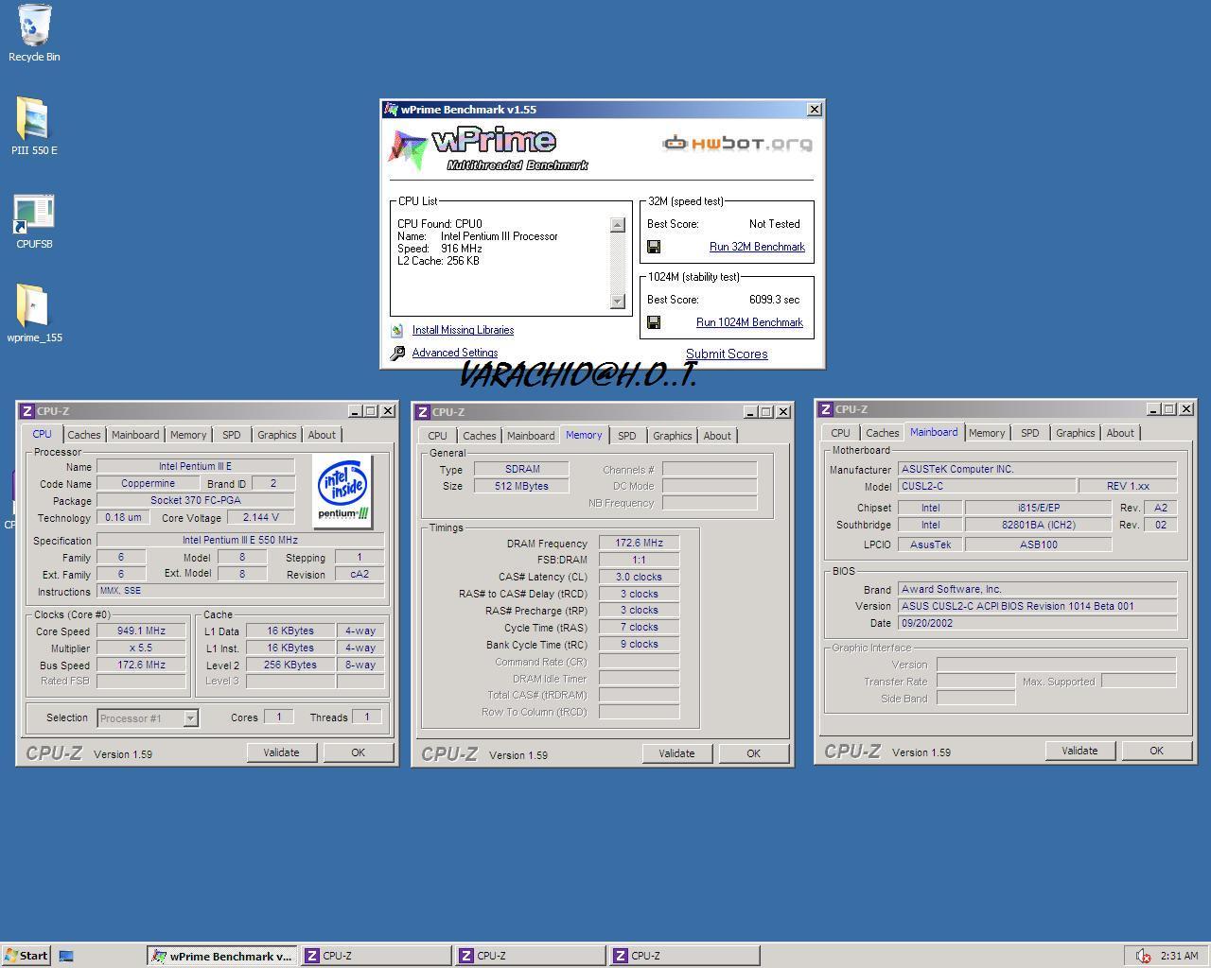
Task: Open Advanced Settings link
Action: point(455,353)
